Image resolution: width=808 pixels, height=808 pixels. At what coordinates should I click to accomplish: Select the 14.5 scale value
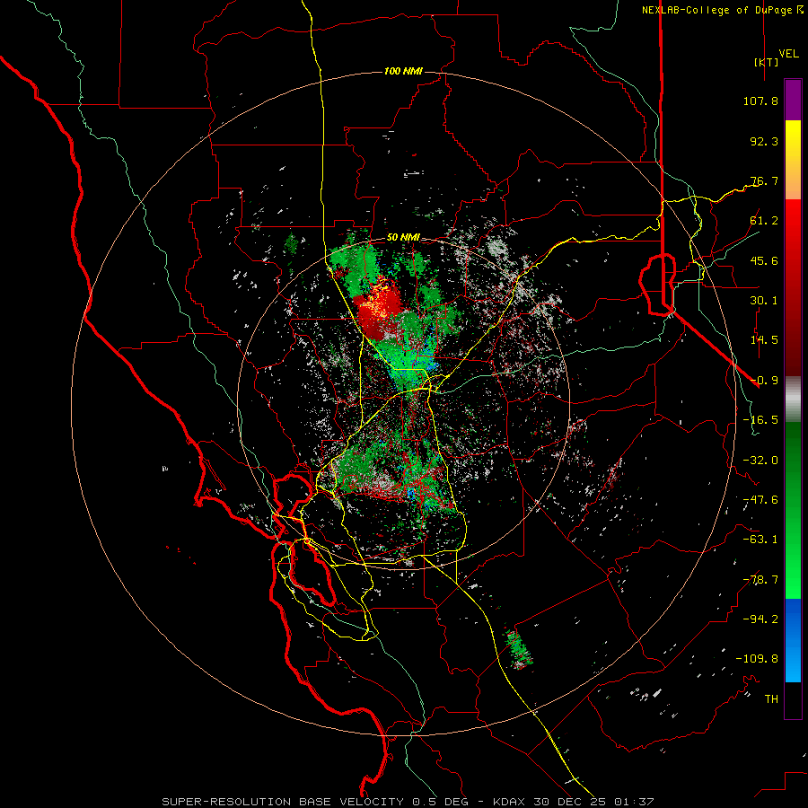pos(764,340)
